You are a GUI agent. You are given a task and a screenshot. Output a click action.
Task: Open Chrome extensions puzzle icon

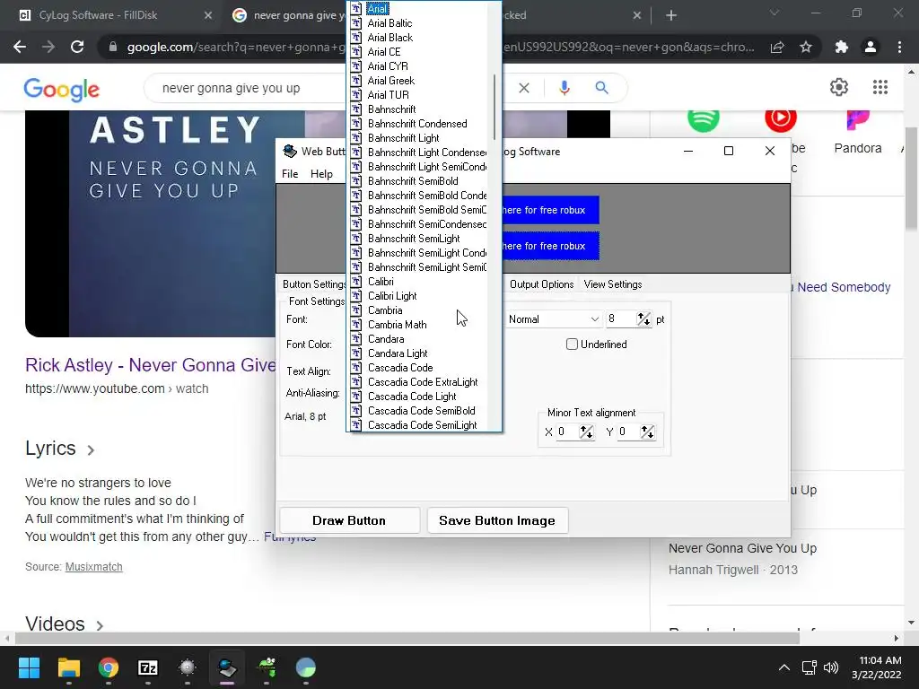(841, 47)
